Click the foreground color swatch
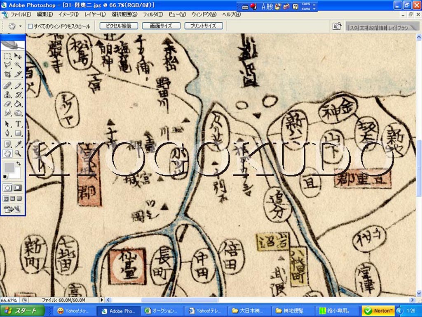 coord(9,168)
